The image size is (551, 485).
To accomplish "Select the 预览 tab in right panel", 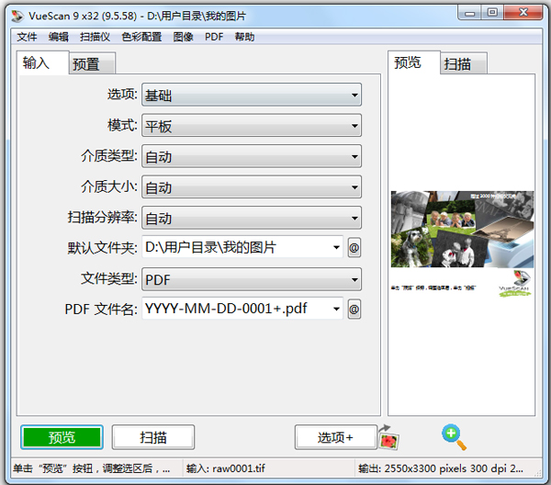I will pos(414,62).
